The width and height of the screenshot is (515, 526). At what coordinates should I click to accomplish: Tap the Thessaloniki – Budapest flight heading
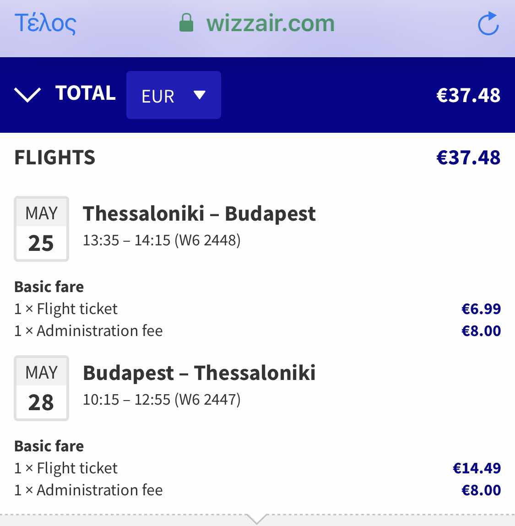[199, 214]
